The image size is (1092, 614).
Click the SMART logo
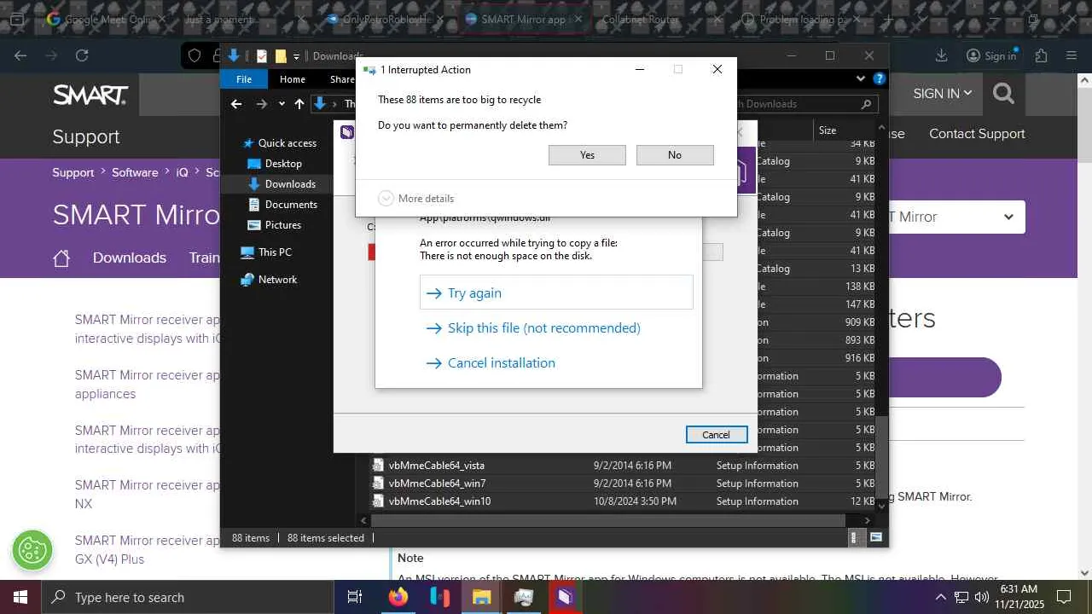tap(90, 94)
